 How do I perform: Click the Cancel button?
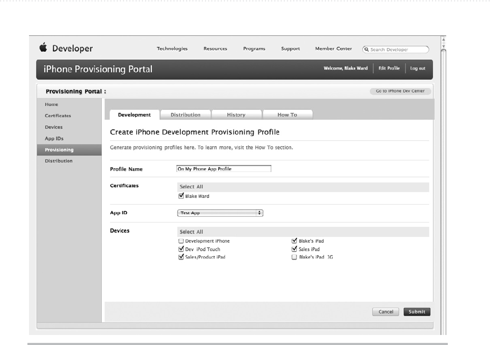point(386,312)
